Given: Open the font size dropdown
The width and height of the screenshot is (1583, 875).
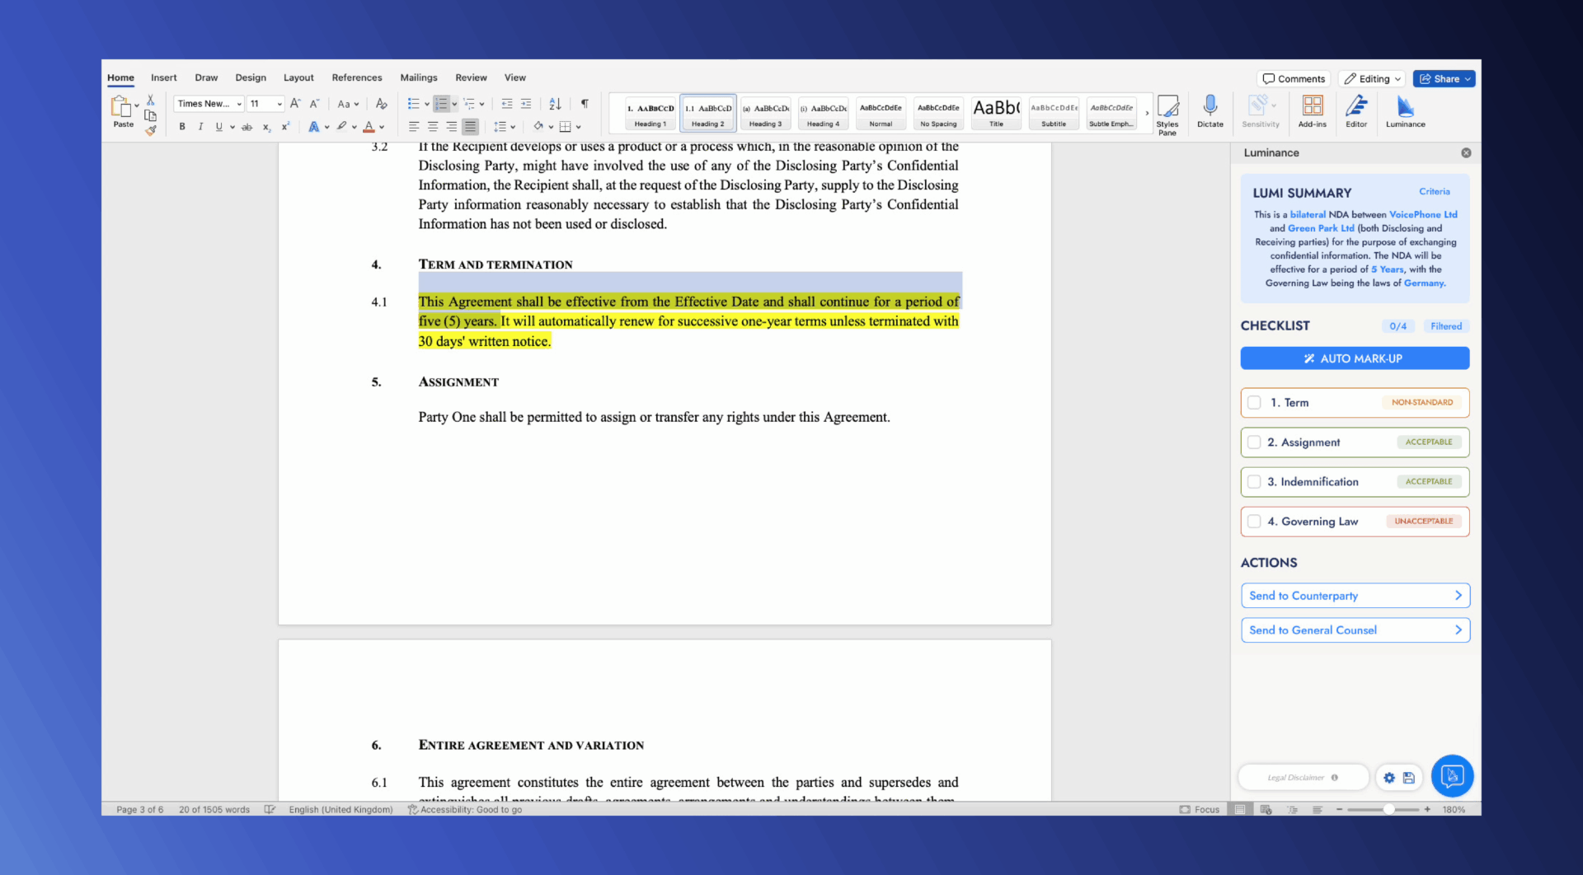Looking at the screenshot, I should 279,104.
